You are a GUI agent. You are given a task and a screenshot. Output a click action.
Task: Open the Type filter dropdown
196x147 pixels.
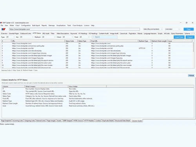pos(11,37)
